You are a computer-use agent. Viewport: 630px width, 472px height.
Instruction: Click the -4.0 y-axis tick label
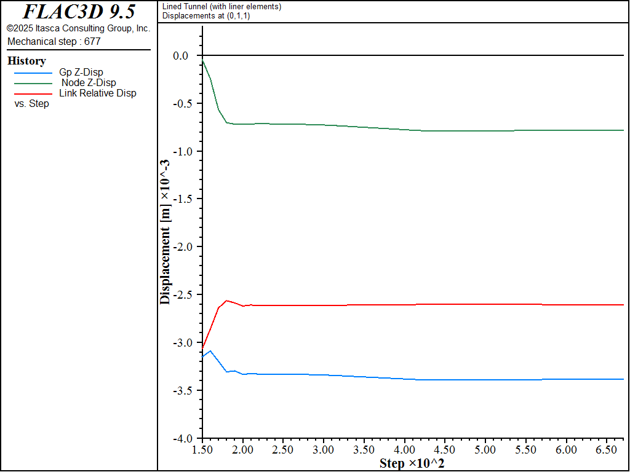tap(182, 439)
